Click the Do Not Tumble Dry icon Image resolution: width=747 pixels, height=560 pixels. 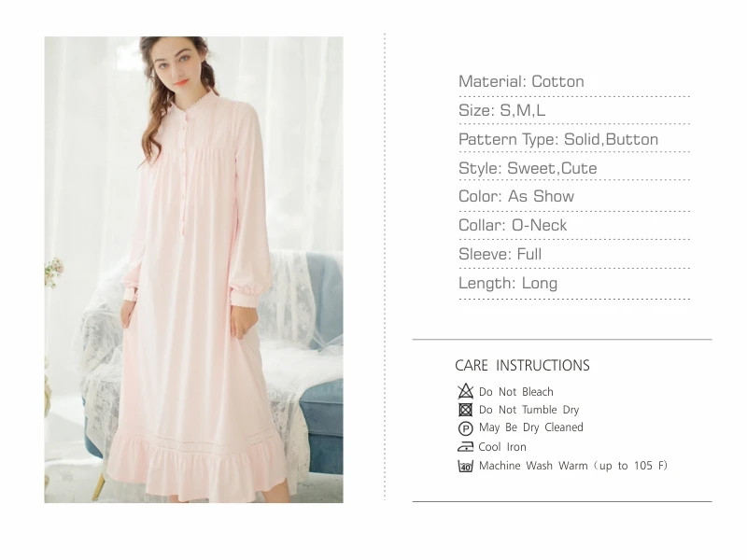click(465, 410)
